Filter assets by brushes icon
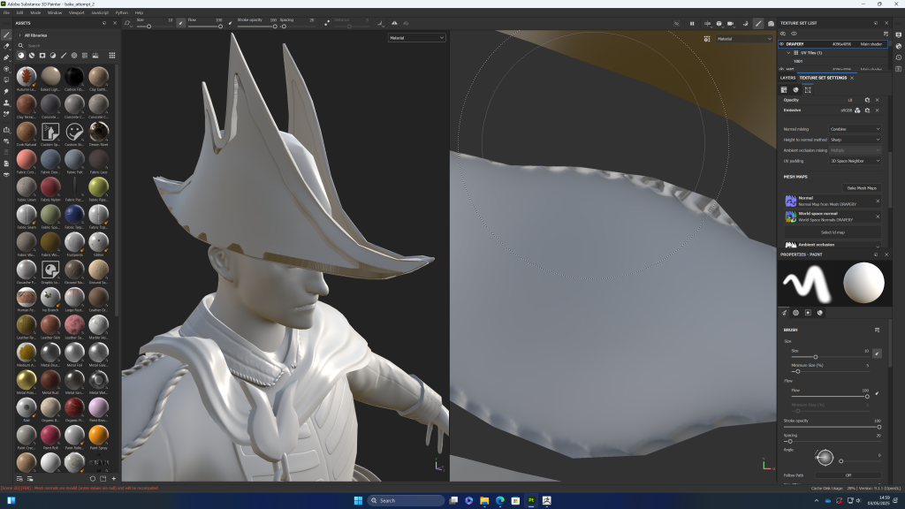Image resolution: width=905 pixels, height=509 pixels. (x=64, y=55)
